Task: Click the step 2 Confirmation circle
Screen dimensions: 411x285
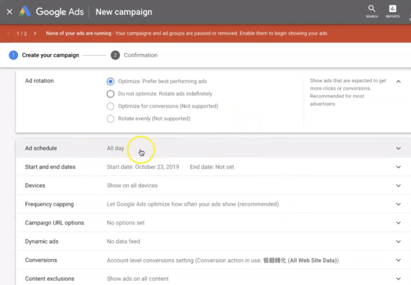Action: [116, 55]
